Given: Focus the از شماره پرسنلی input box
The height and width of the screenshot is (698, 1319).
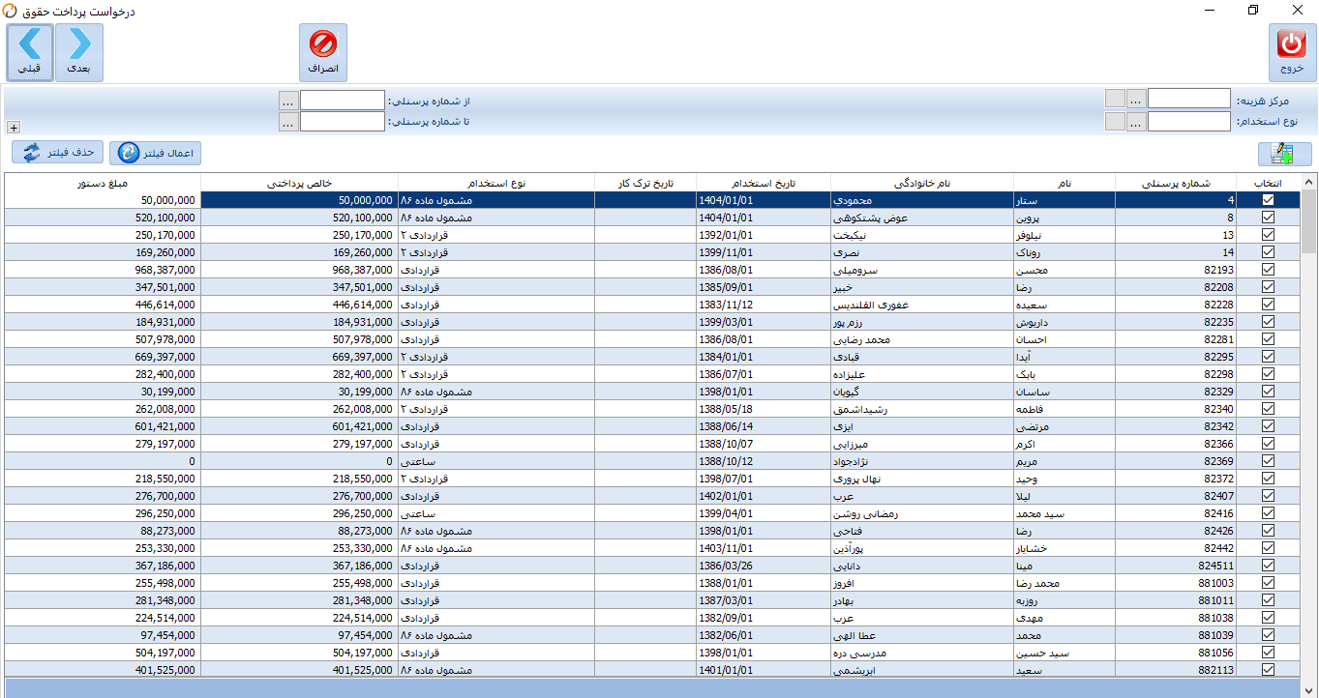Looking at the screenshot, I should [342, 100].
